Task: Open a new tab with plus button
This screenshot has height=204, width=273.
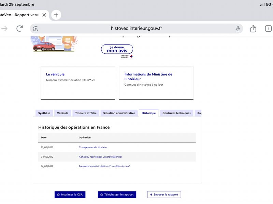Action: coord(56,15)
